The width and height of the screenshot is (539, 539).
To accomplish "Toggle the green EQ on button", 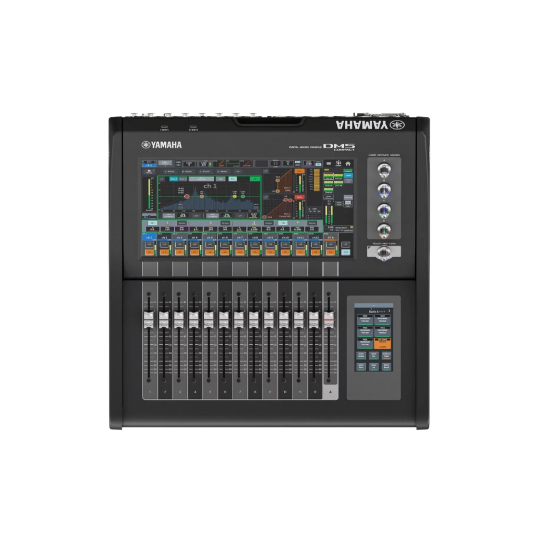I will pos(255,179).
